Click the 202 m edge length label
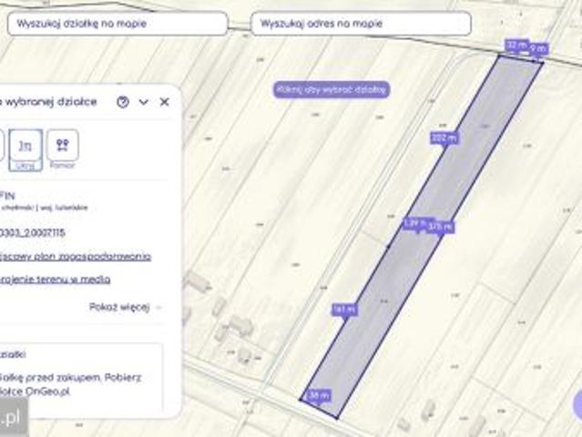582x437 pixels. (444, 138)
